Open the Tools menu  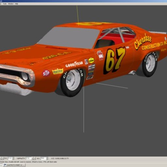[5, 4]
